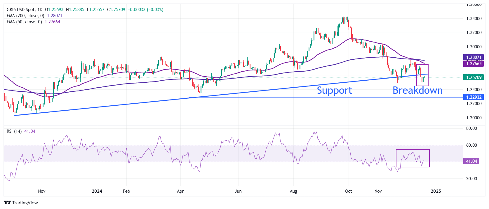Select the GBP/USD Spot chart title
This screenshot has width=489, height=209.
25,10
